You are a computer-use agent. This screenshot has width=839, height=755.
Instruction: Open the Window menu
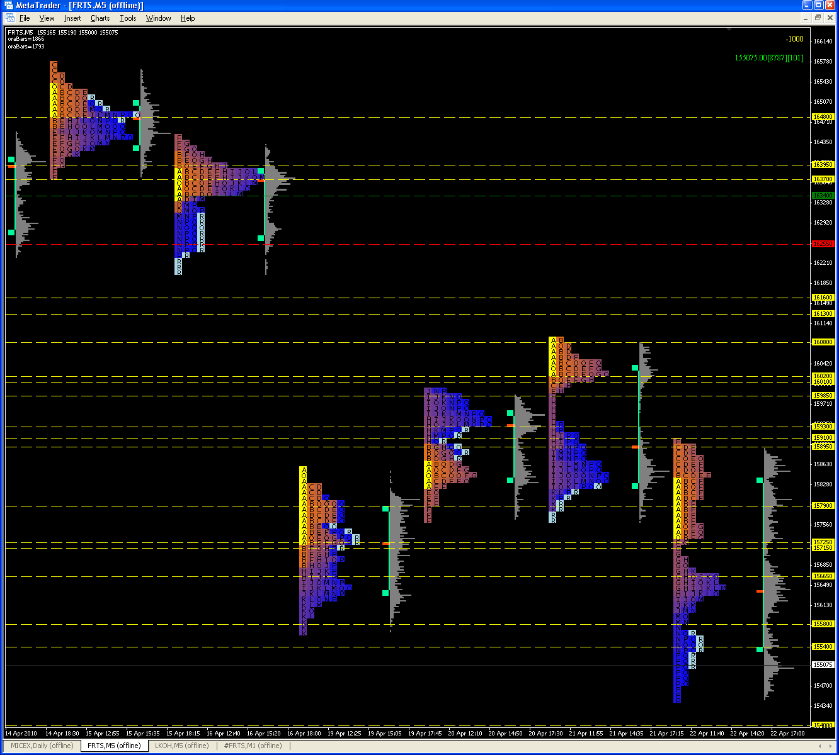tap(158, 18)
